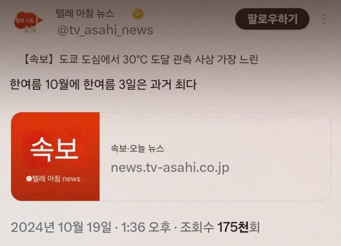Click the 조회수 label
This screenshot has width=341, height=246.
(197, 227)
